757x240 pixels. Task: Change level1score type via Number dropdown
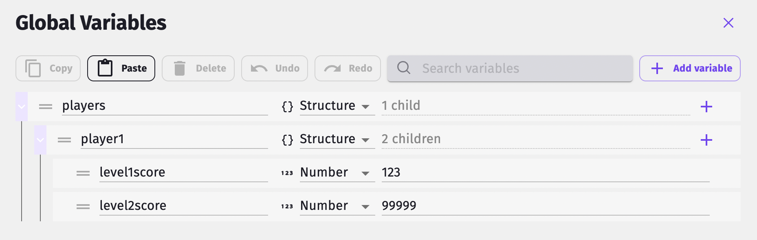pos(337,172)
